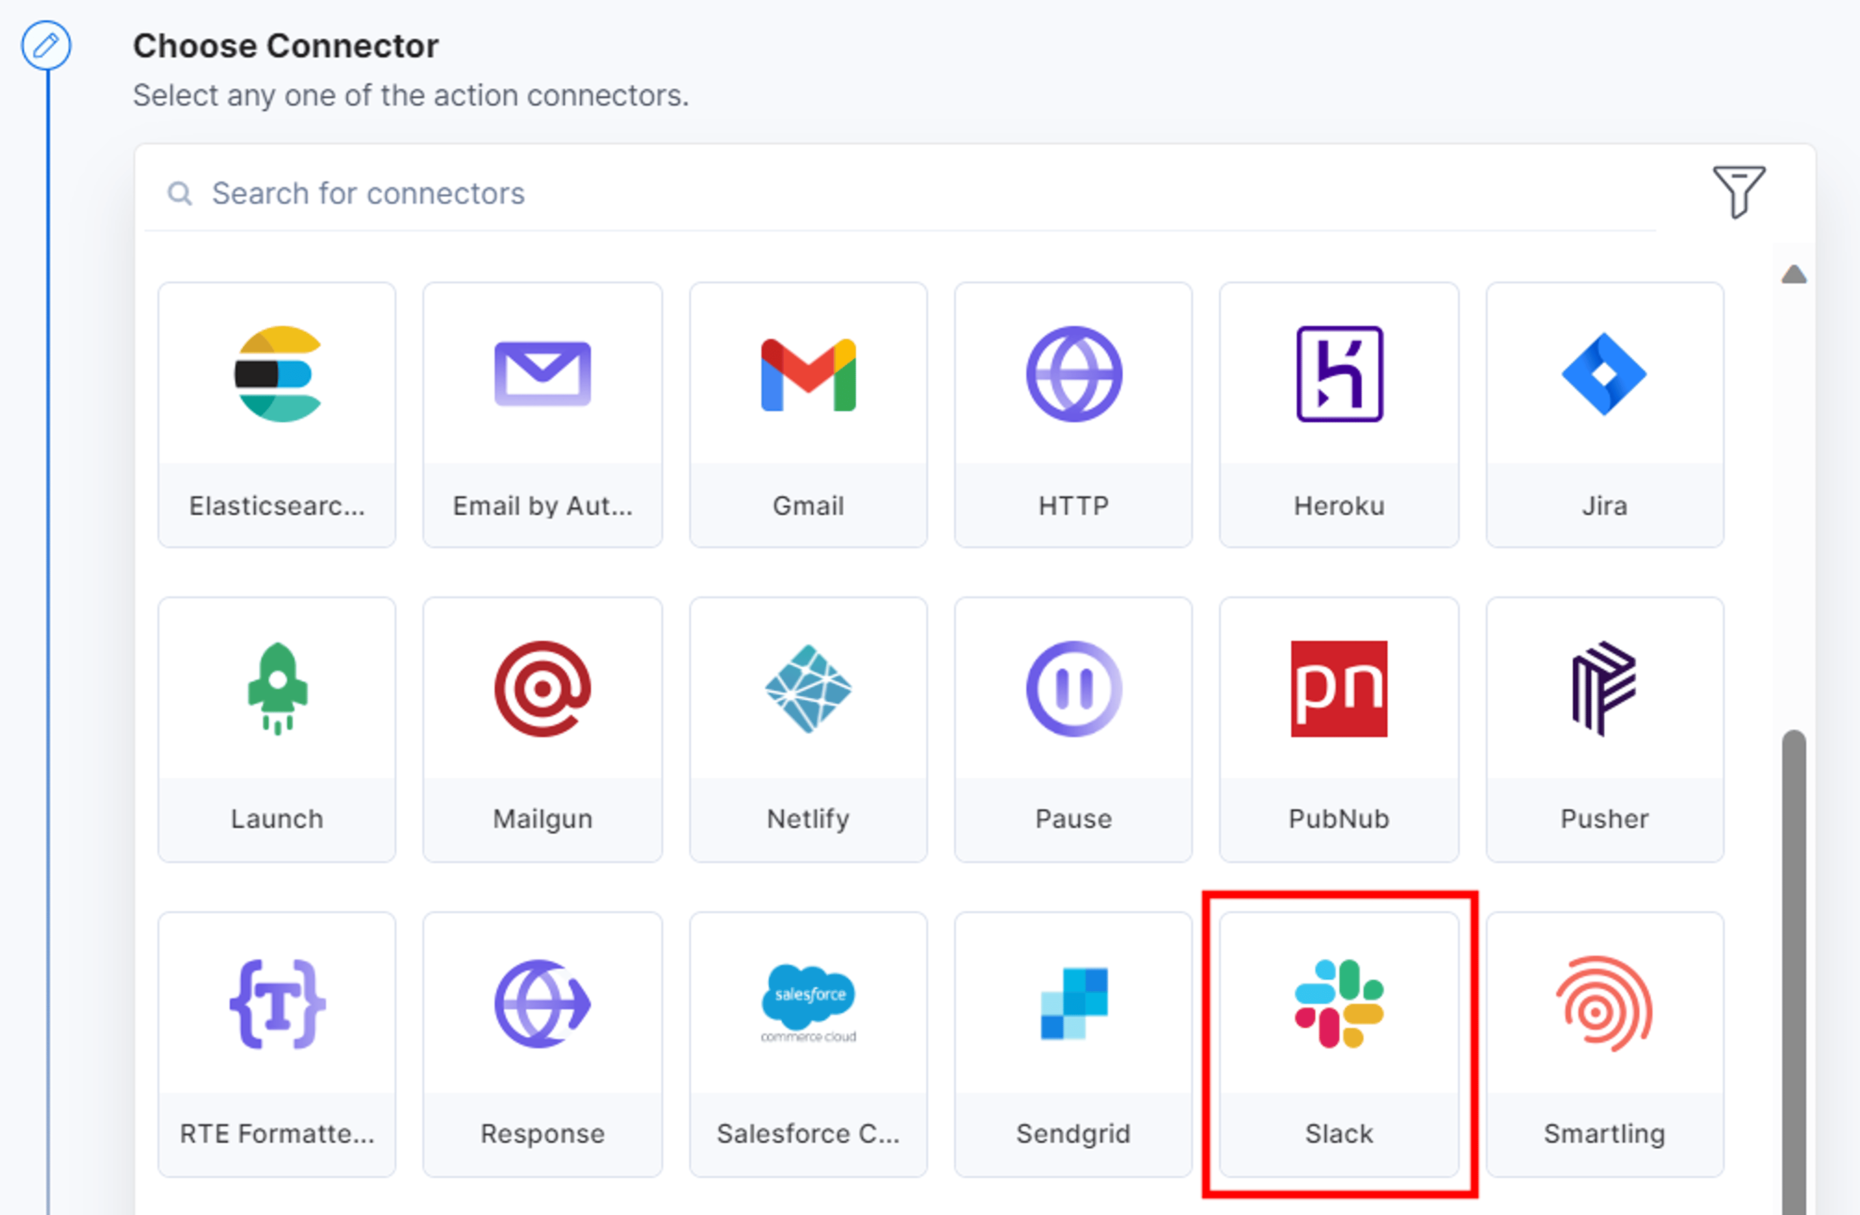This screenshot has width=1860, height=1215.
Task: Choose the Response connector
Action: [x=542, y=1045]
